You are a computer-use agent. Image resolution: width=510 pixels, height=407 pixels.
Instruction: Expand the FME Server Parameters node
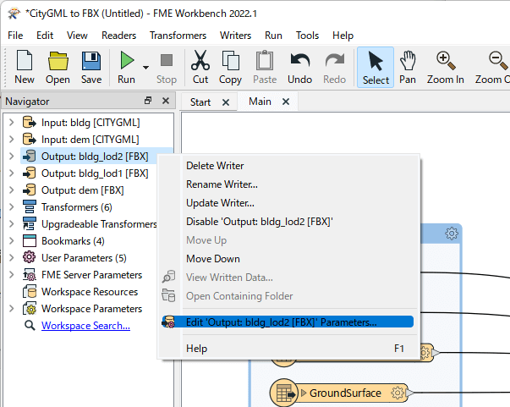11,275
